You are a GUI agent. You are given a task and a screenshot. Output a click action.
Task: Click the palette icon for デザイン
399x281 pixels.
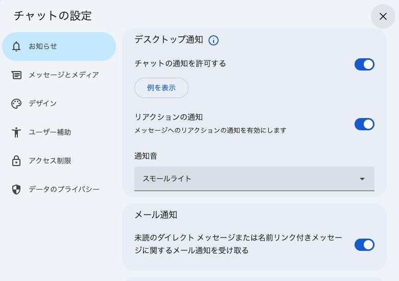(x=16, y=104)
